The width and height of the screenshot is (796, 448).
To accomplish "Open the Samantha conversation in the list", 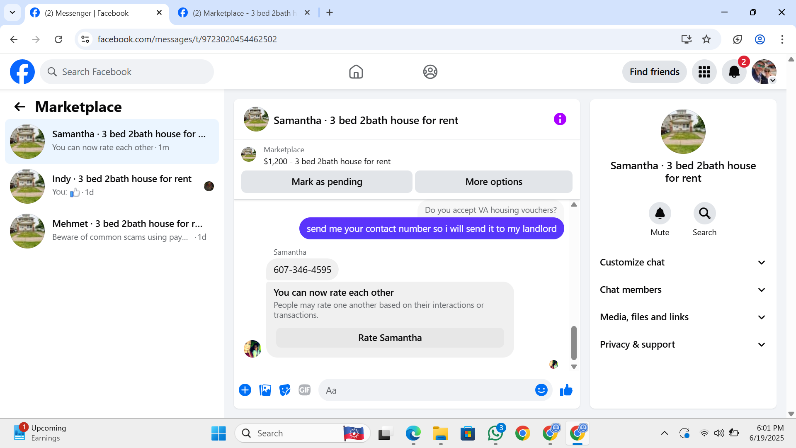I will click(x=112, y=141).
